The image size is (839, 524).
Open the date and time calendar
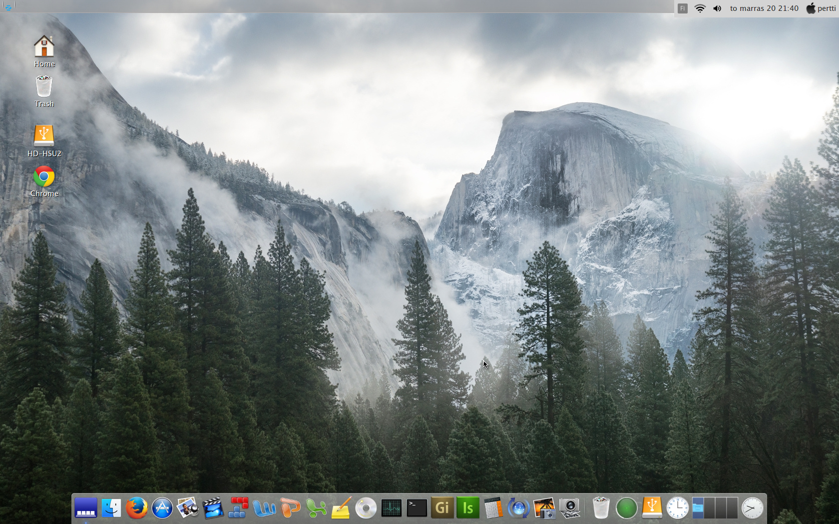[x=764, y=8]
